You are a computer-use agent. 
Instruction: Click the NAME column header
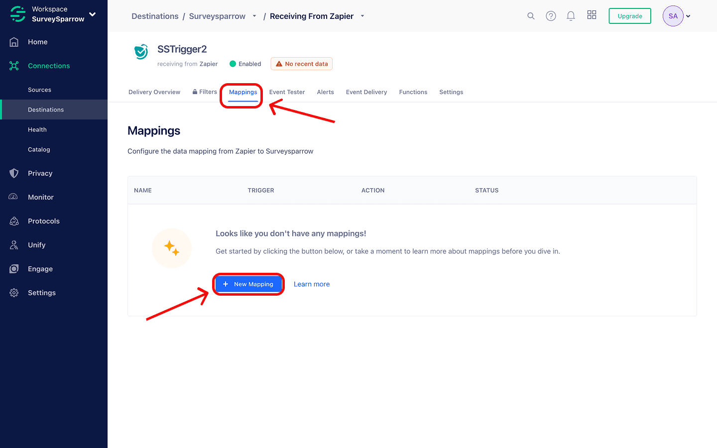click(143, 190)
